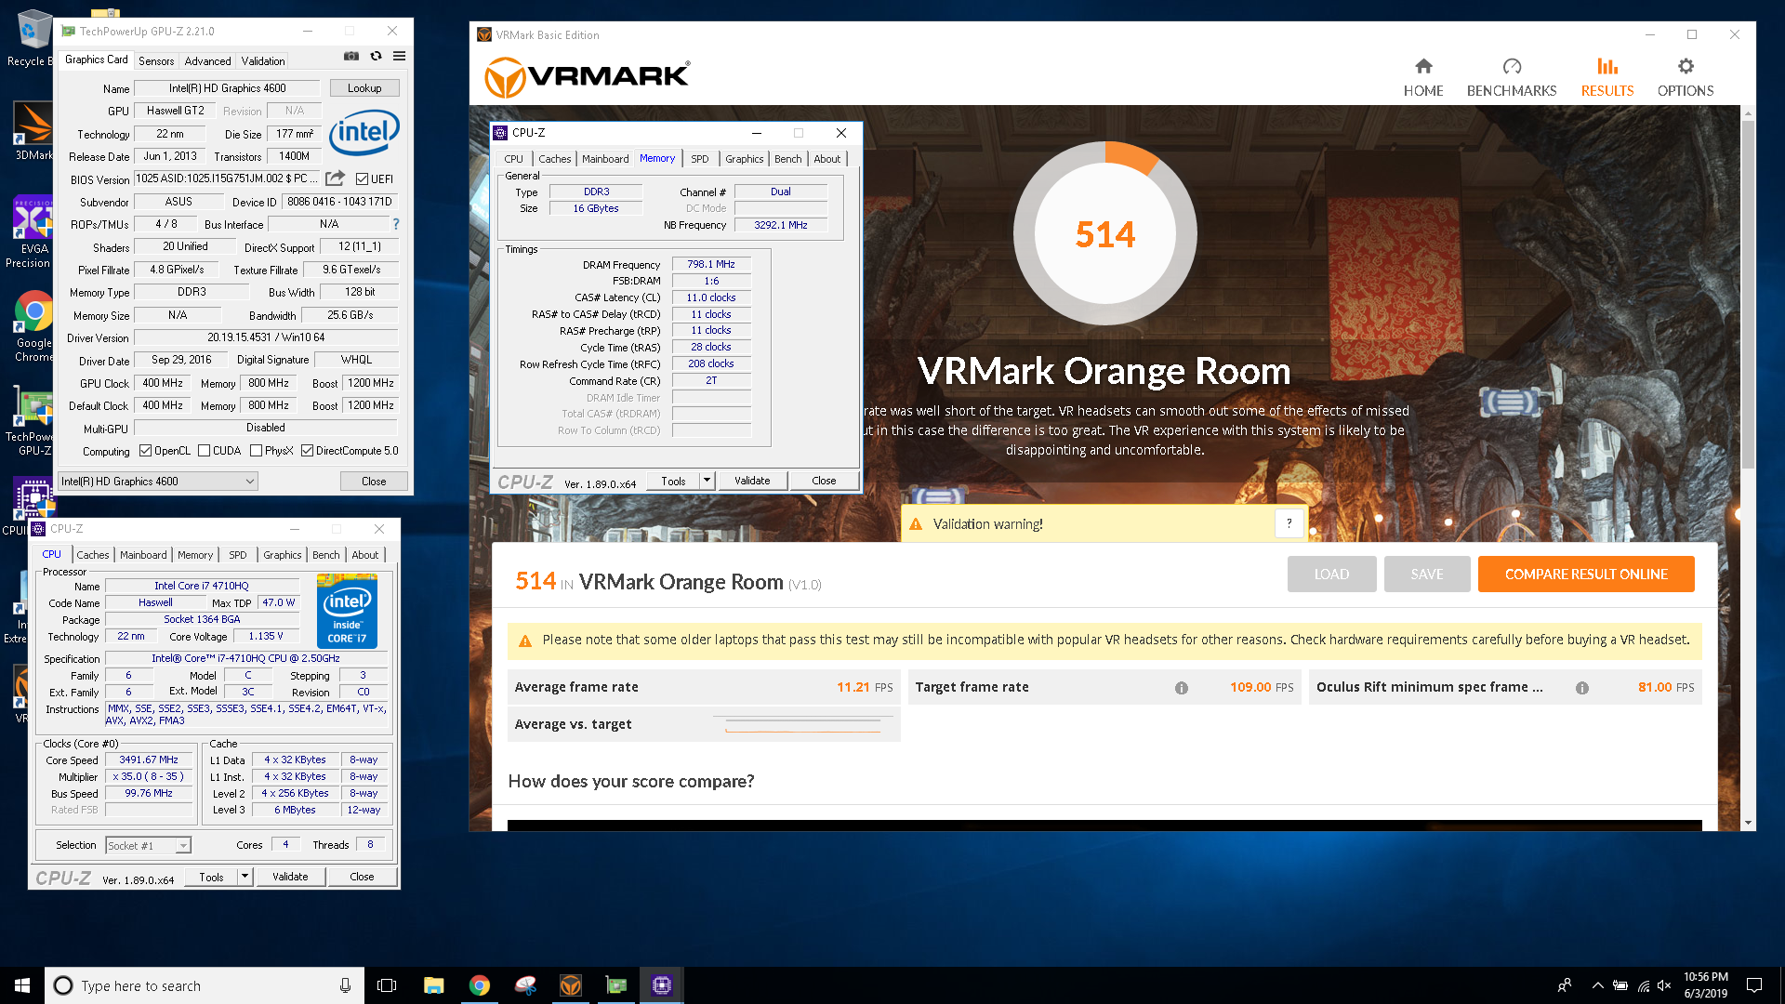Click the VRMark vertical scrollbar
Screen dimensions: 1785x1004
click(x=1748, y=296)
